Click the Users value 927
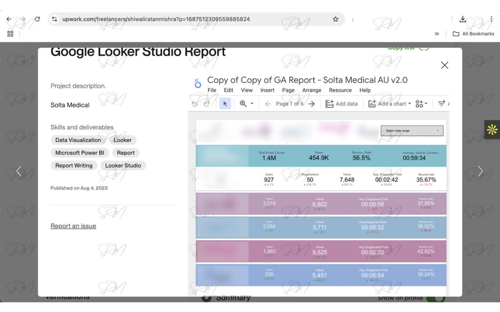The height and width of the screenshot is (312, 500). [x=269, y=180]
